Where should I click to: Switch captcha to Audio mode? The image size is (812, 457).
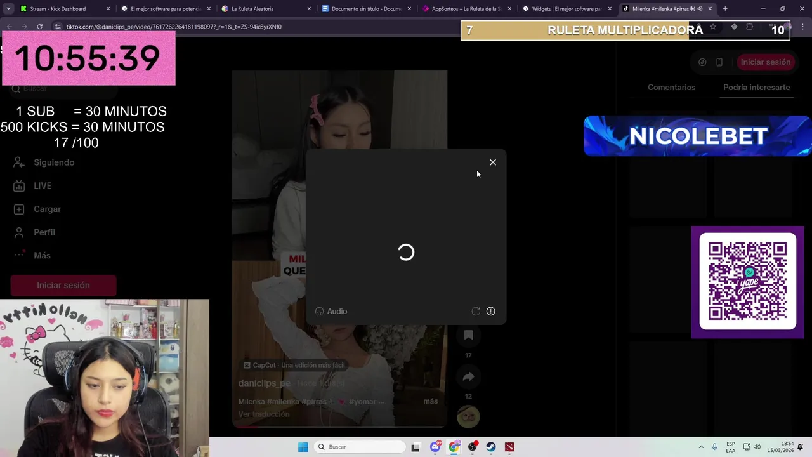(331, 311)
